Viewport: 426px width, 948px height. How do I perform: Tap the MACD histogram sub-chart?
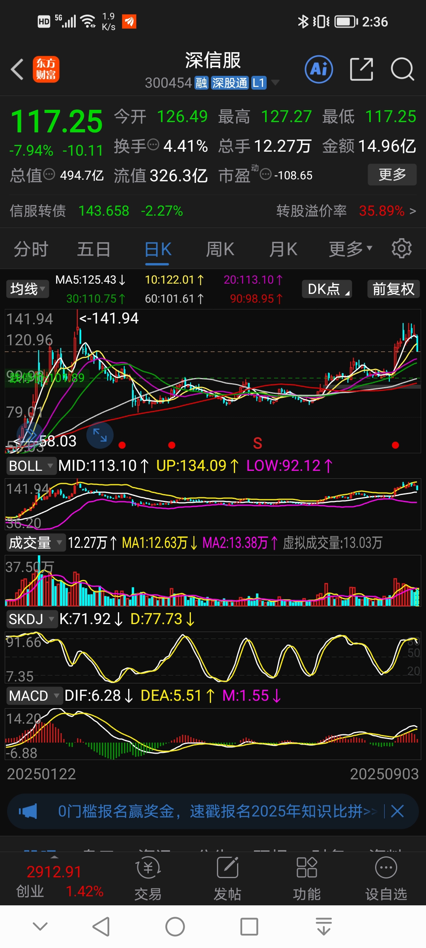[x=213, y=734]
